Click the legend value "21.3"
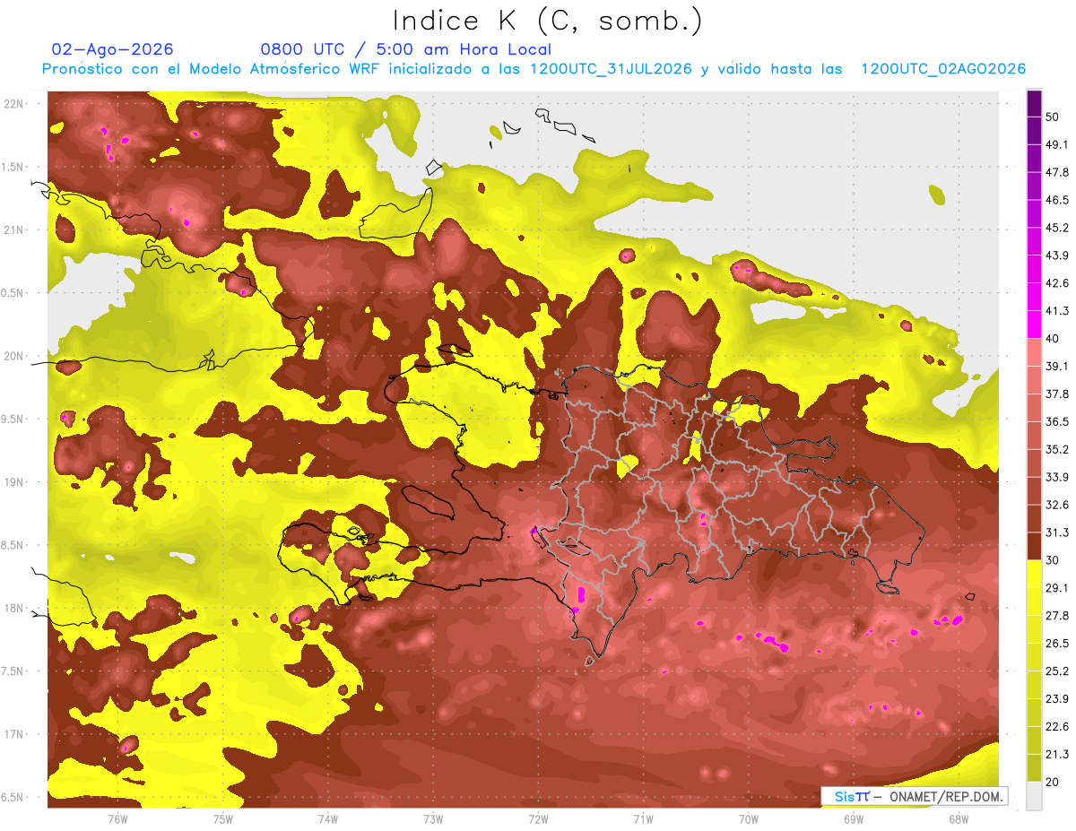Image resolution: width=1076 pixels, height=831 pixels. (1056, 754)
